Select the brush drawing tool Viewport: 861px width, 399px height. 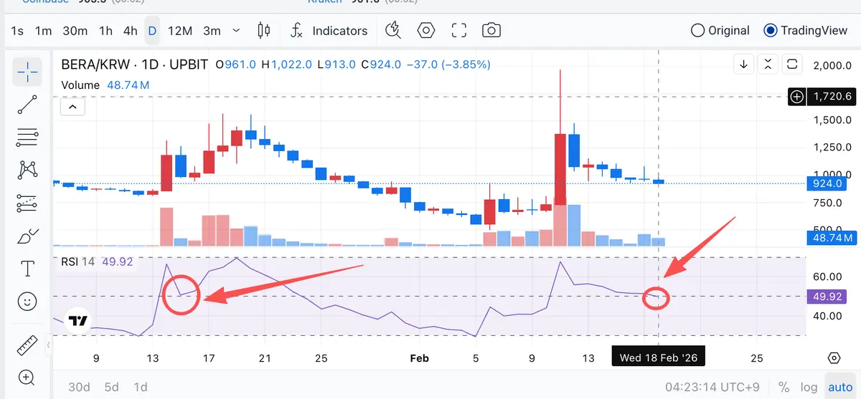[x=27, y=236]
